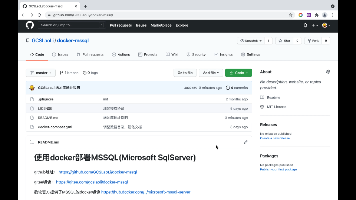
Task: Open the master branch selector
Action: [x=41, y=73]
